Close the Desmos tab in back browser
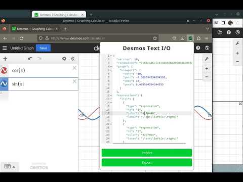 (83, 15)
